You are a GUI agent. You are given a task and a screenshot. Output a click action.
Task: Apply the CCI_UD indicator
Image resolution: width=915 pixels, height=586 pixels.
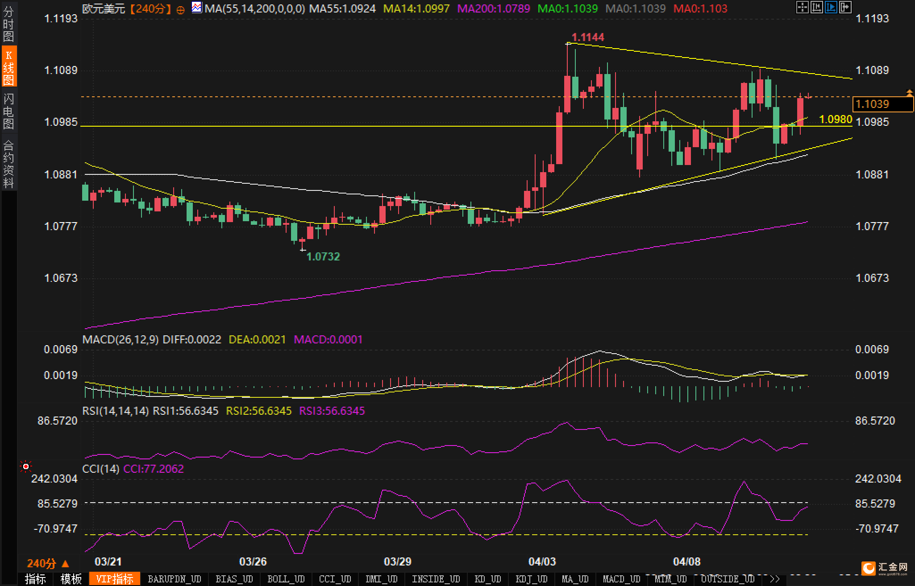[x=335, y=579]
